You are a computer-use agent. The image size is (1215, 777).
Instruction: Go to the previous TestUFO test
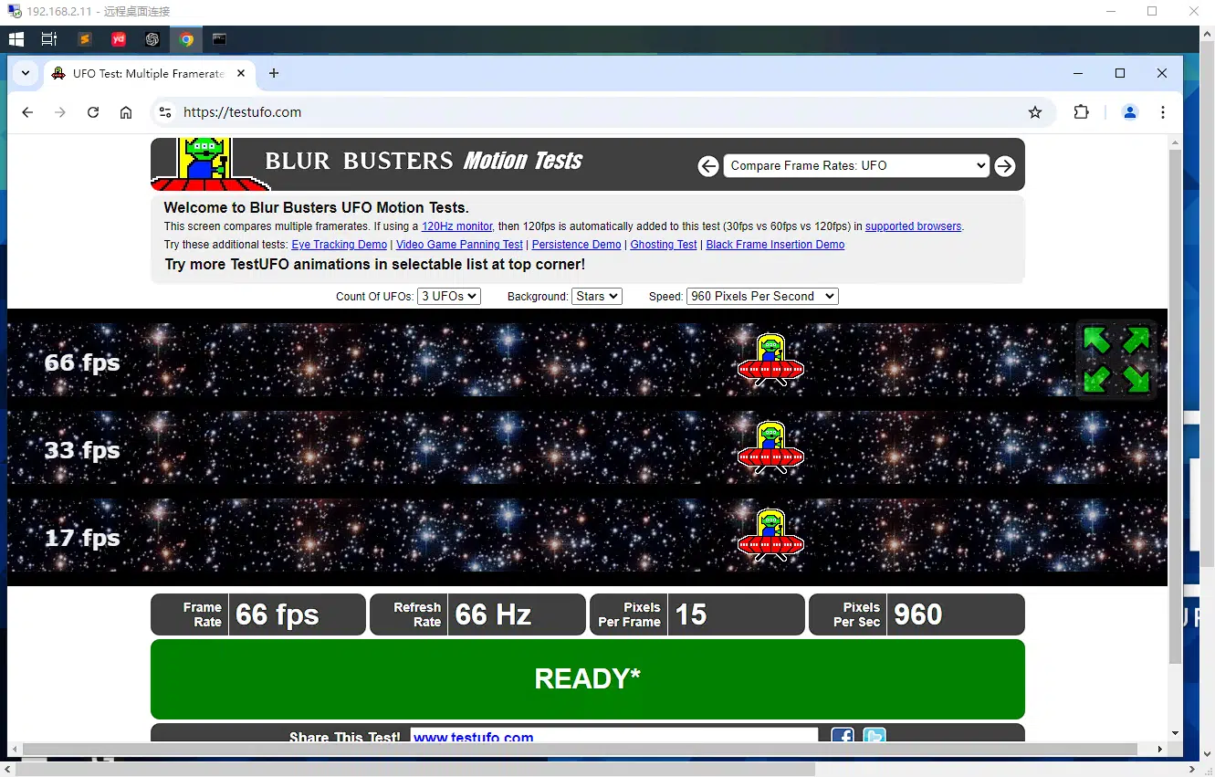point(708,166)
